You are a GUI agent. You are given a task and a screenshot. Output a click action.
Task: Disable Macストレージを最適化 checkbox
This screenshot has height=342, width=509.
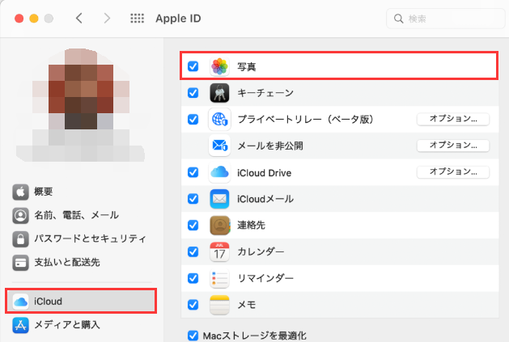pyautogui.click(x=193, y=336)
